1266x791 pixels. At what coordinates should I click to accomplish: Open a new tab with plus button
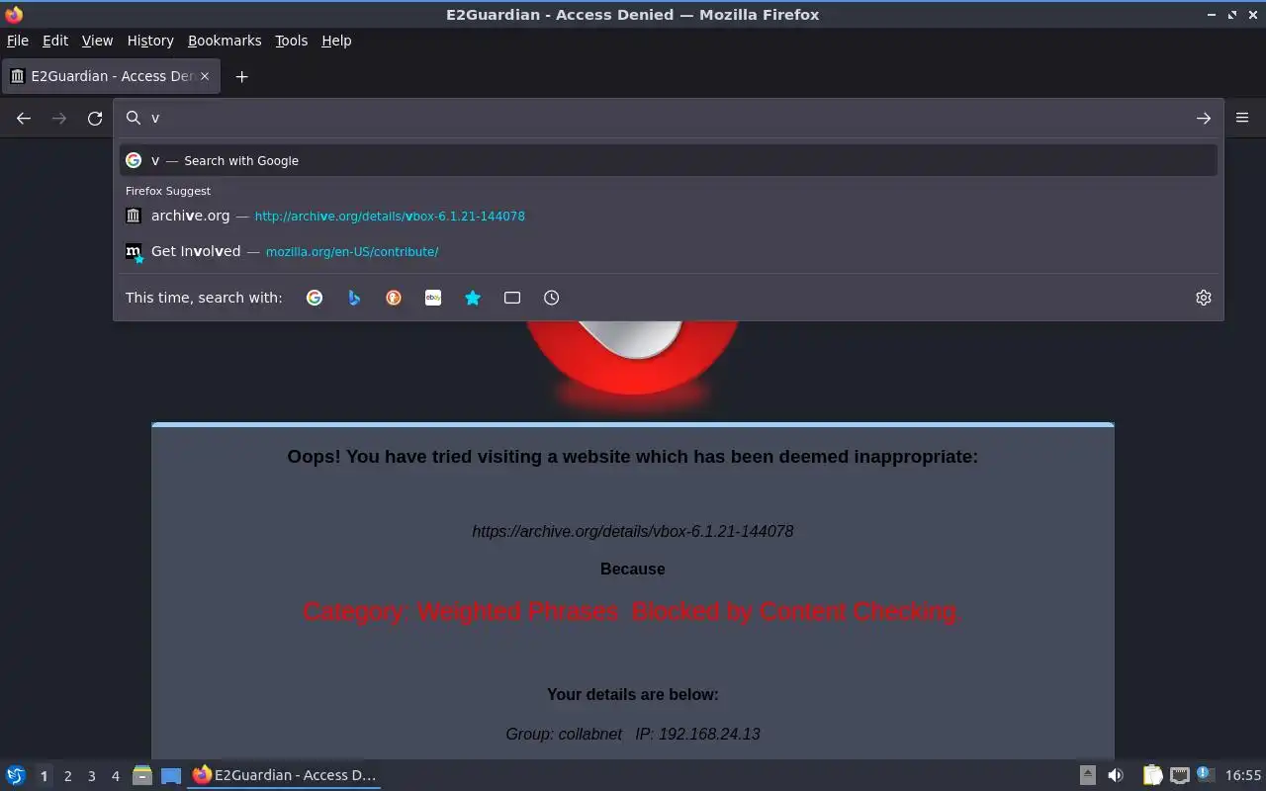pyautogui.click(x=241, y=76)
